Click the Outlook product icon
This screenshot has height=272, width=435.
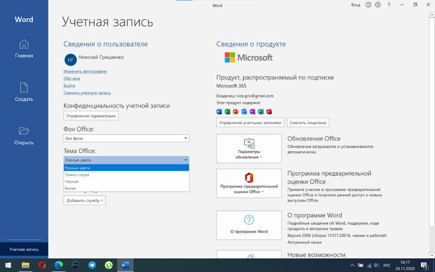pyautogui.click(x=244, y=111)
